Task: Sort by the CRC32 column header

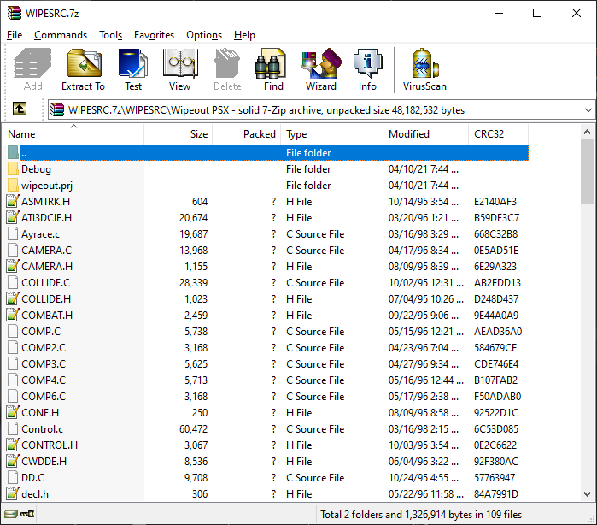Action: coord(499,134)
